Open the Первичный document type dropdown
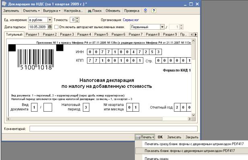This screenshot has width=248, height=160. pos(162,27)
